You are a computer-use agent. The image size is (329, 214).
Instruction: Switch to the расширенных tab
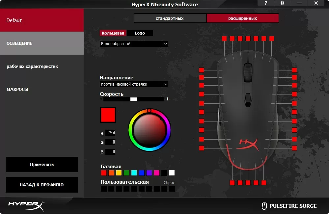(x=243, y=18)
